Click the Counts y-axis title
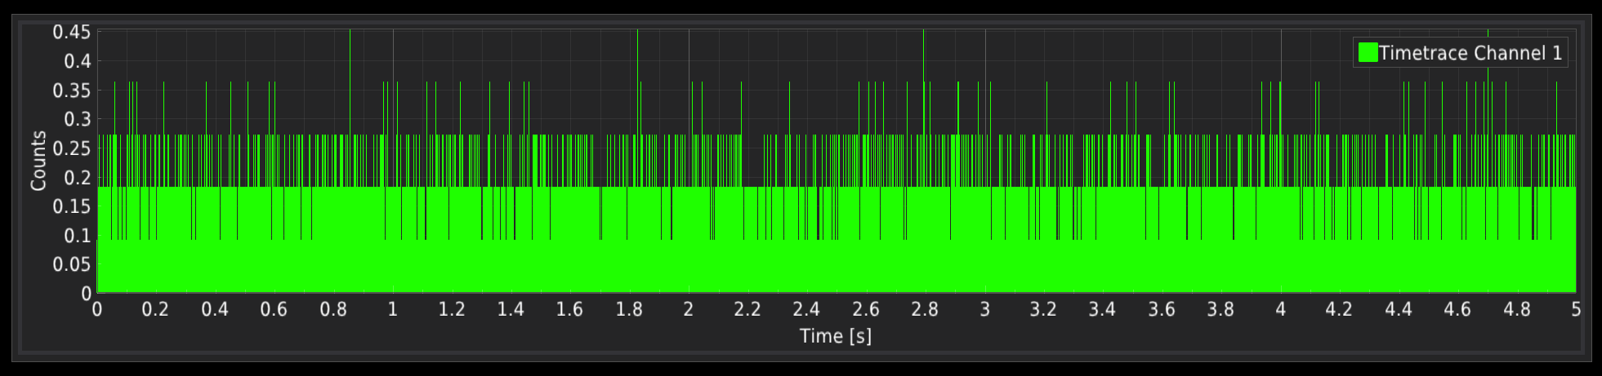The width and height of the screenshot is (1602, 376). 38,161
